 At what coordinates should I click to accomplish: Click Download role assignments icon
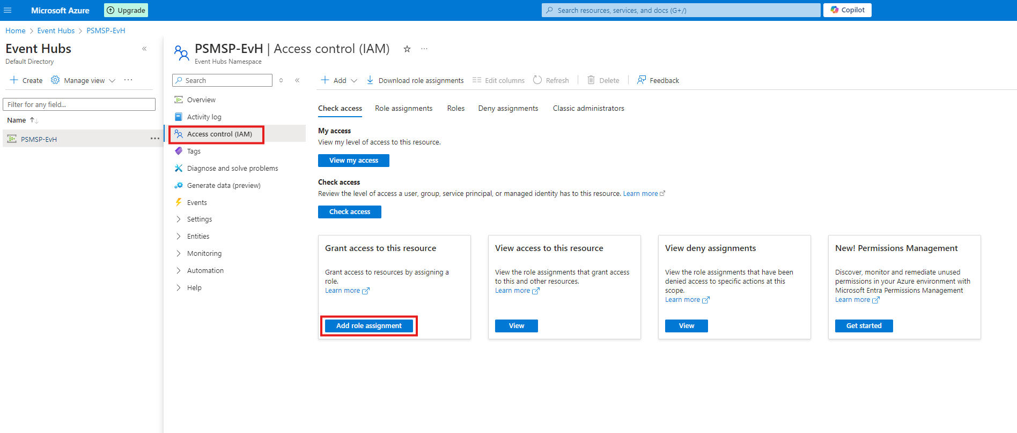pyautogui.click(x=370, y=80)
